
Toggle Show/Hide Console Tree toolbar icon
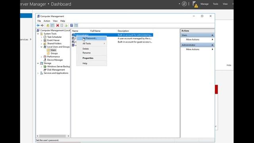[x=52, y=25]
